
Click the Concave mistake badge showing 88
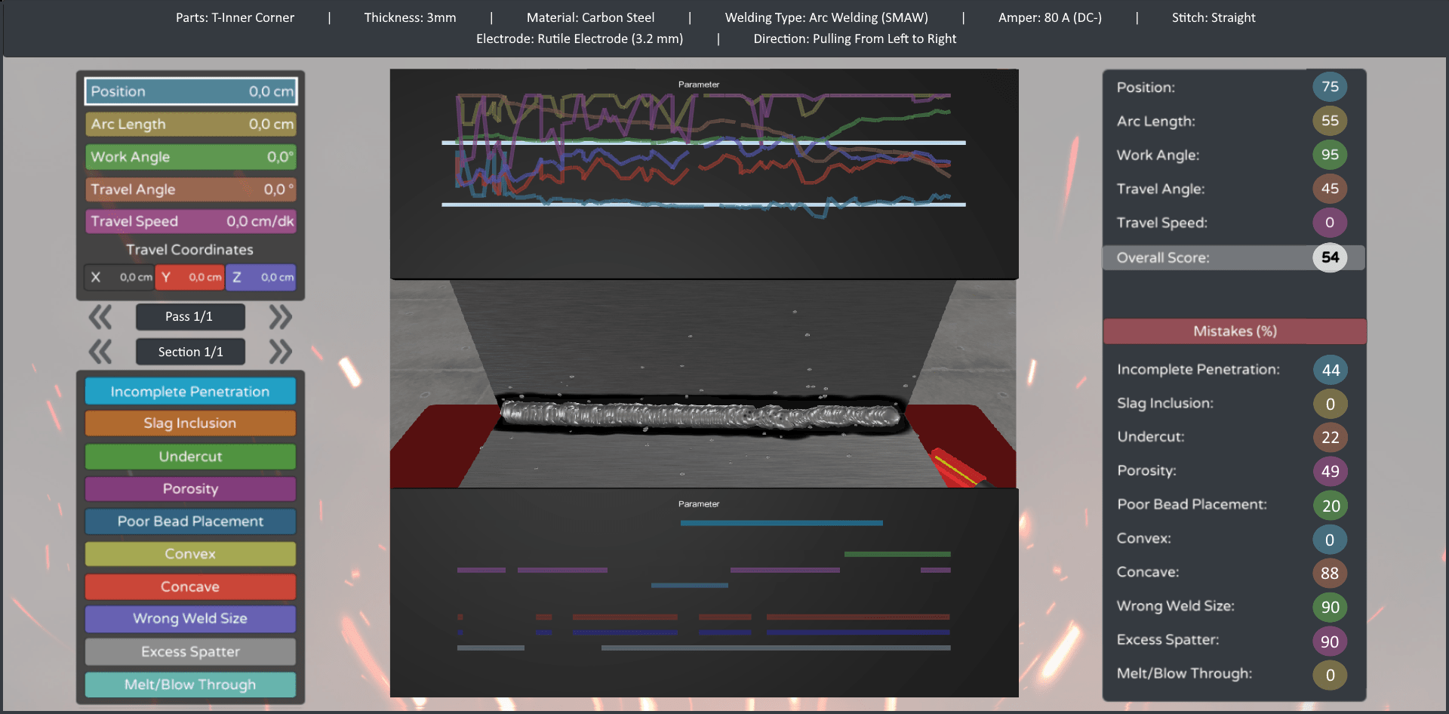pyautogui.click(x=1331, y=572)
